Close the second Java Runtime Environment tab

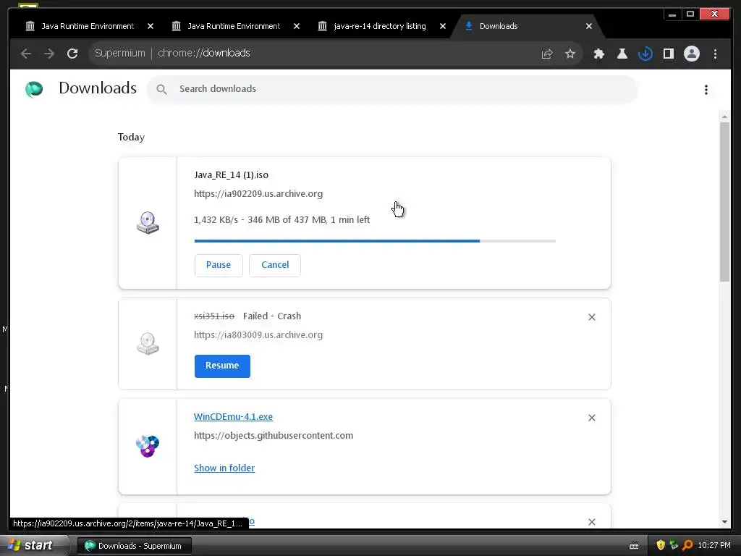(x=296, y=26)
